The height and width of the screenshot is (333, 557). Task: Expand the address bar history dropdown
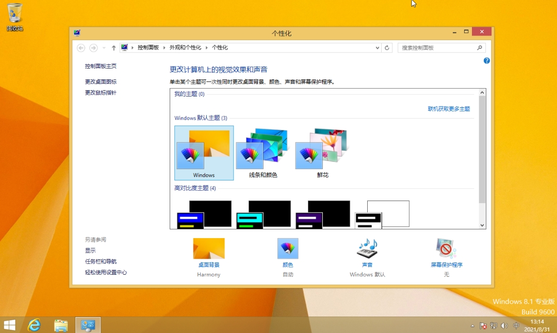click(378, 48)
